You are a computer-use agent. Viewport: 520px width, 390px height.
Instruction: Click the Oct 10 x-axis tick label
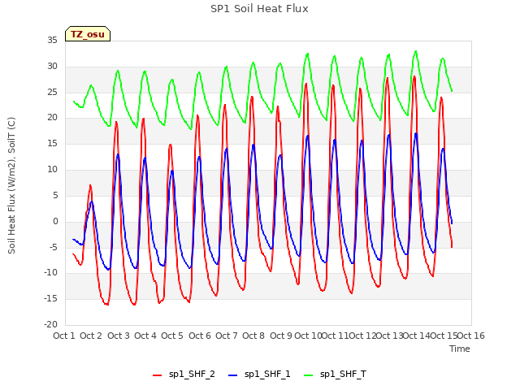pos(309,336)
